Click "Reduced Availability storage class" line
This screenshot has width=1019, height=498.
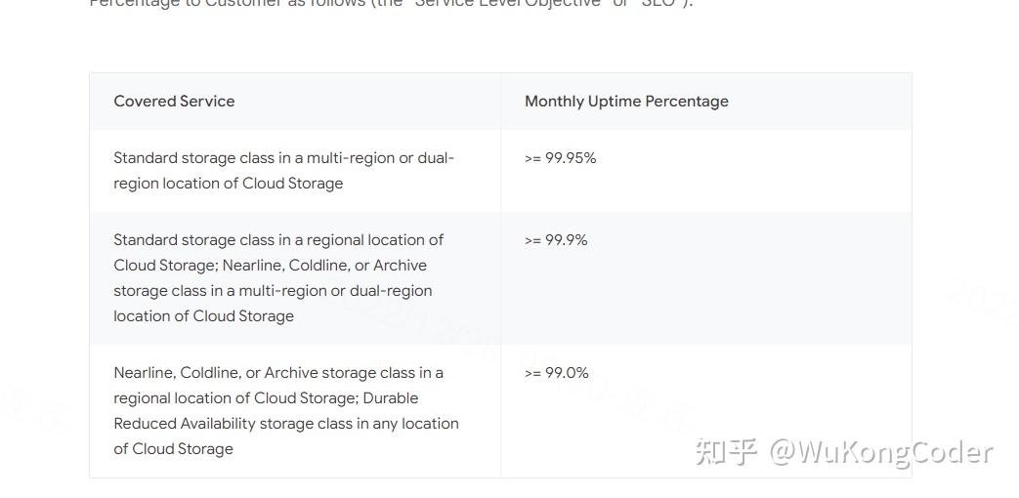[286, 424]
